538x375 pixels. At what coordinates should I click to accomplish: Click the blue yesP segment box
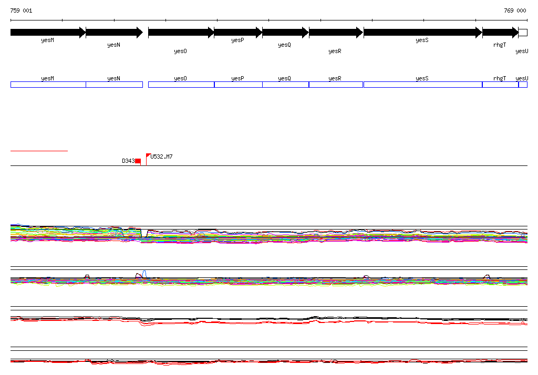point(239,85)
